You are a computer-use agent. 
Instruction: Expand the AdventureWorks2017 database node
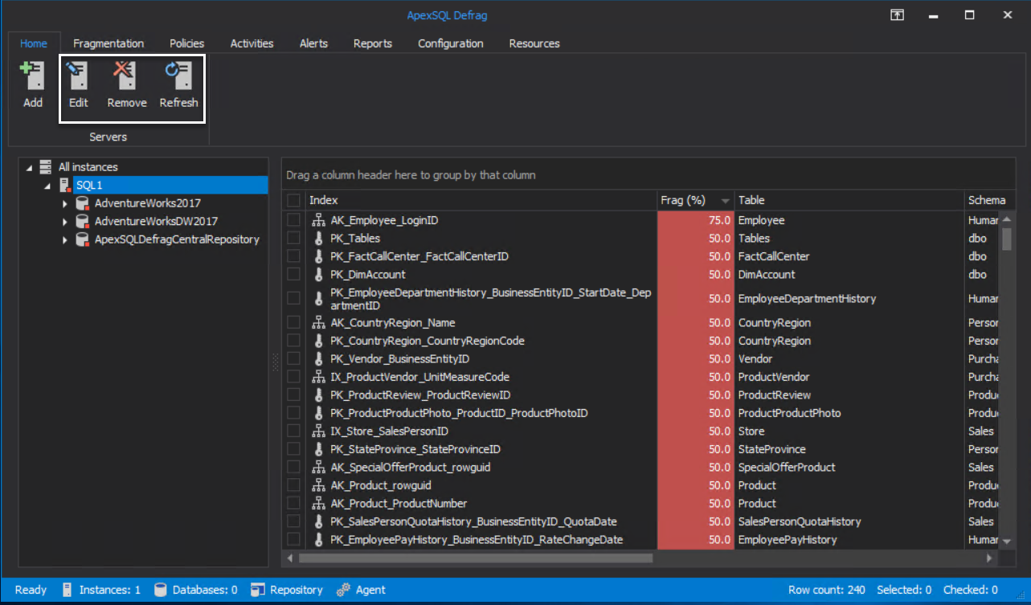67,202
